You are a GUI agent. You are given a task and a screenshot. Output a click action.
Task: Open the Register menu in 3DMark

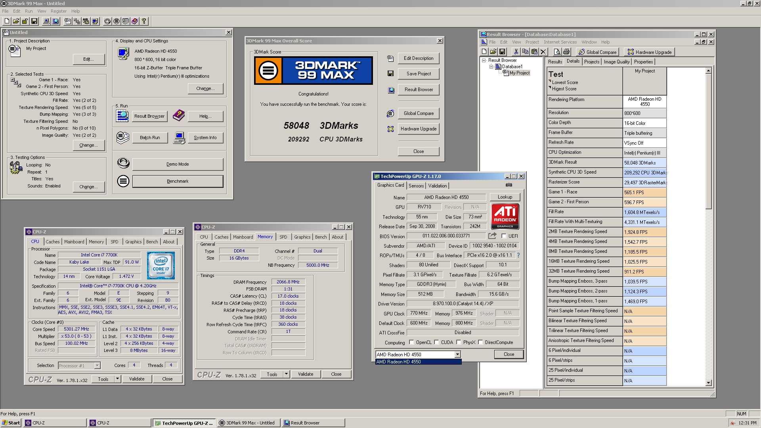tap(59, 11)
